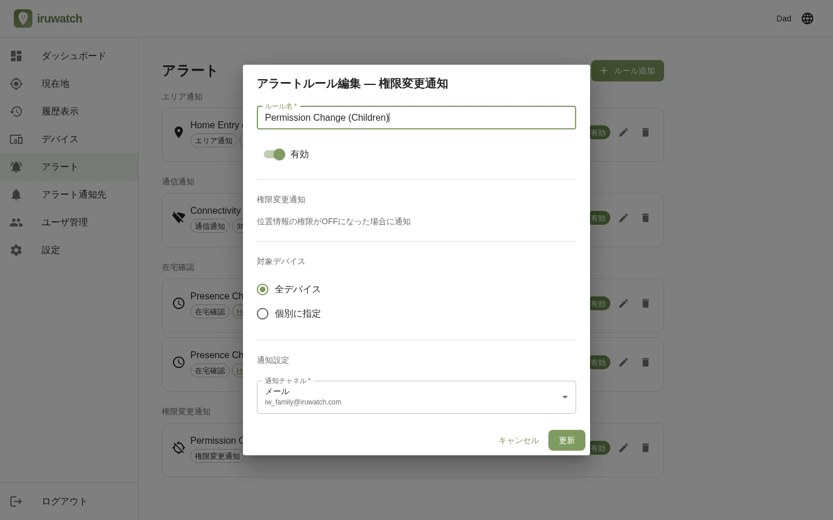Image resolution: width=833 pixels, height=520 pixels.
Task: Select the 全デバイス radio button
Action: (263, 289)
